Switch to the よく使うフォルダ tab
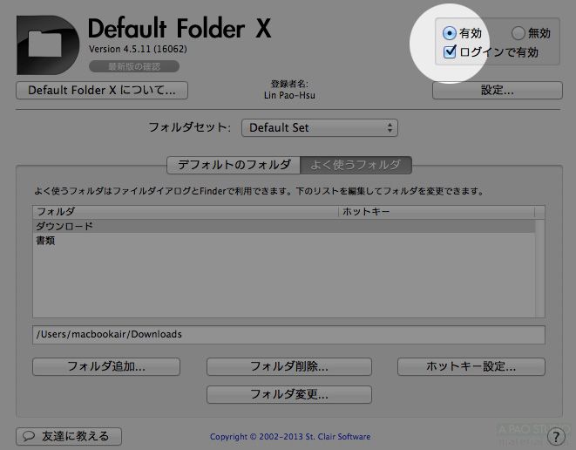576x450 pixels. [x=356, y=164]
